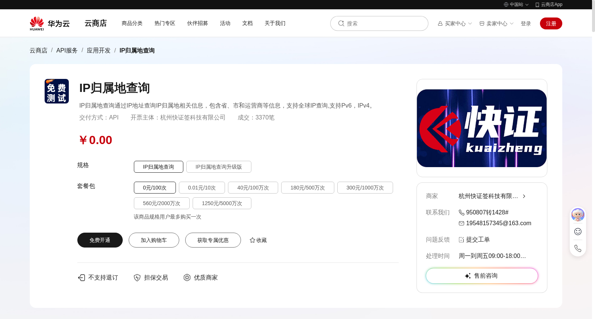Choose the 560元/2000万次 package
This screenshot has width=595, height=319.
(162, 203)
